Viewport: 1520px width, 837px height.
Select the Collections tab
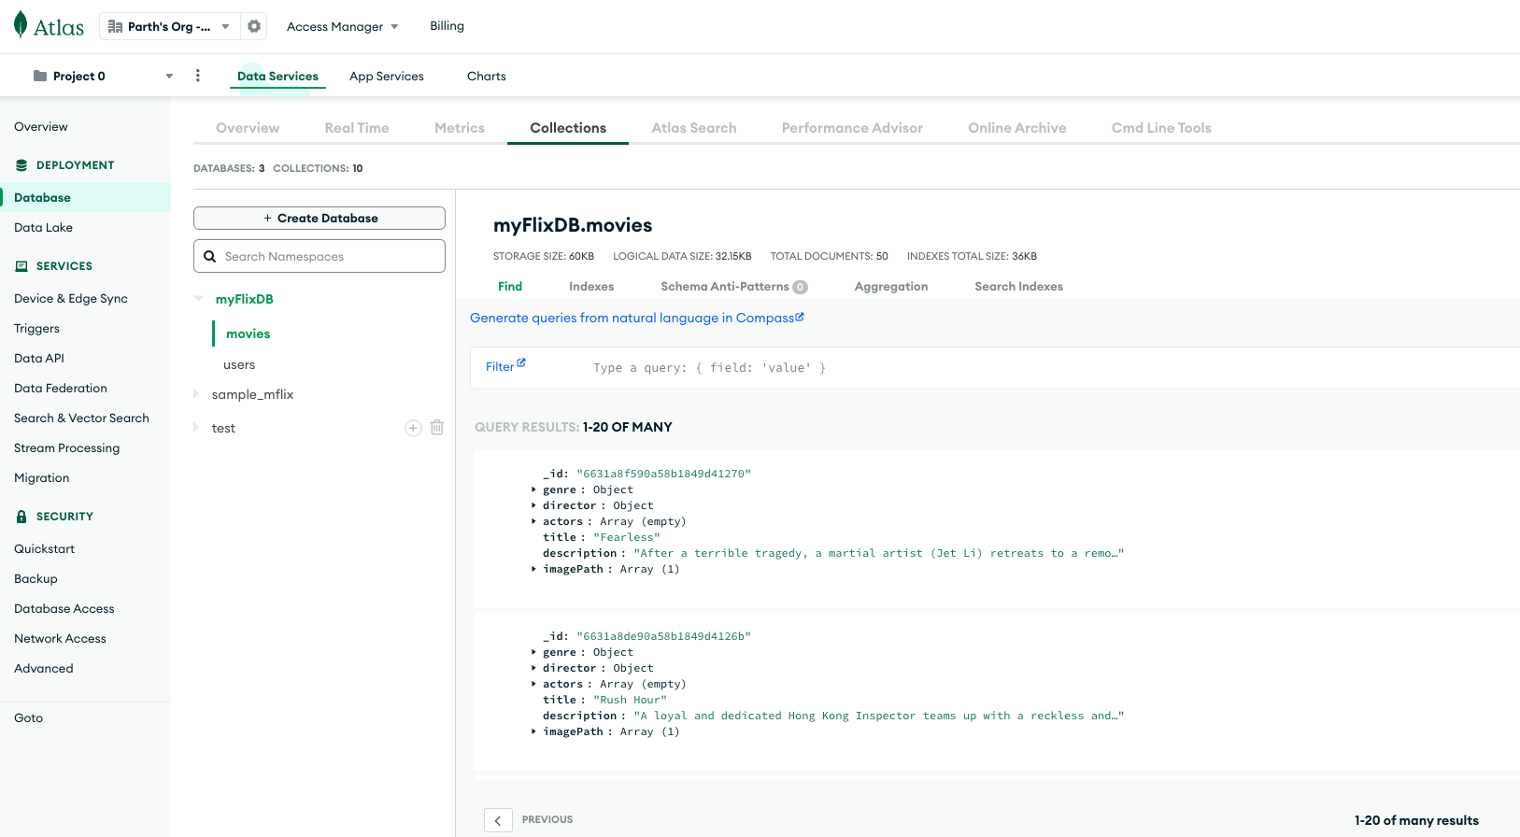coord(568,128)
